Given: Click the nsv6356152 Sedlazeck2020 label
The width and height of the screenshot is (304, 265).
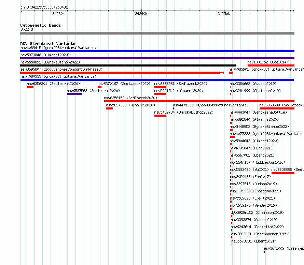Looking at the screenshot, I should [x=130, y=98].
